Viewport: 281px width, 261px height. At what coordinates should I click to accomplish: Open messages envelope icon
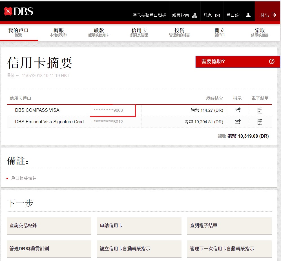(x=218, y=16)
